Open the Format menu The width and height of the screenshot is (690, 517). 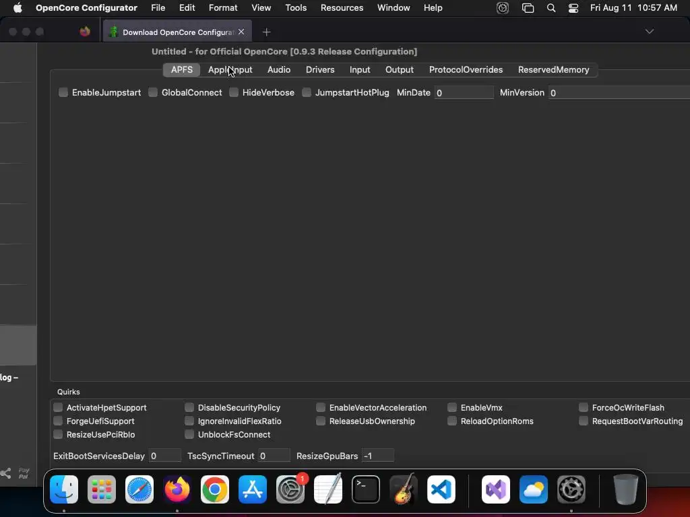(x=223, y=8)
